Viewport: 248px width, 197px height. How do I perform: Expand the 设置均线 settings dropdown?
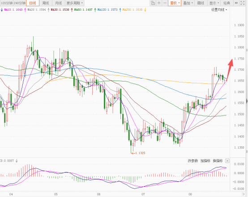coord(219,10)
